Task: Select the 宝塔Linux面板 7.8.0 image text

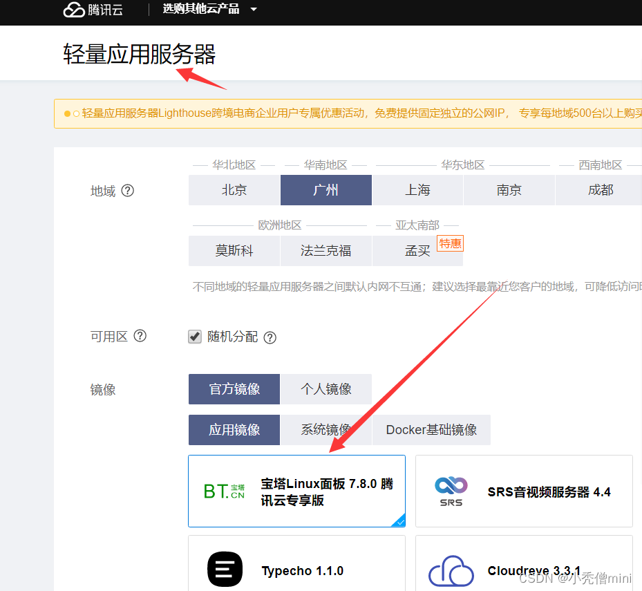Action: click(x=327, y=492)
